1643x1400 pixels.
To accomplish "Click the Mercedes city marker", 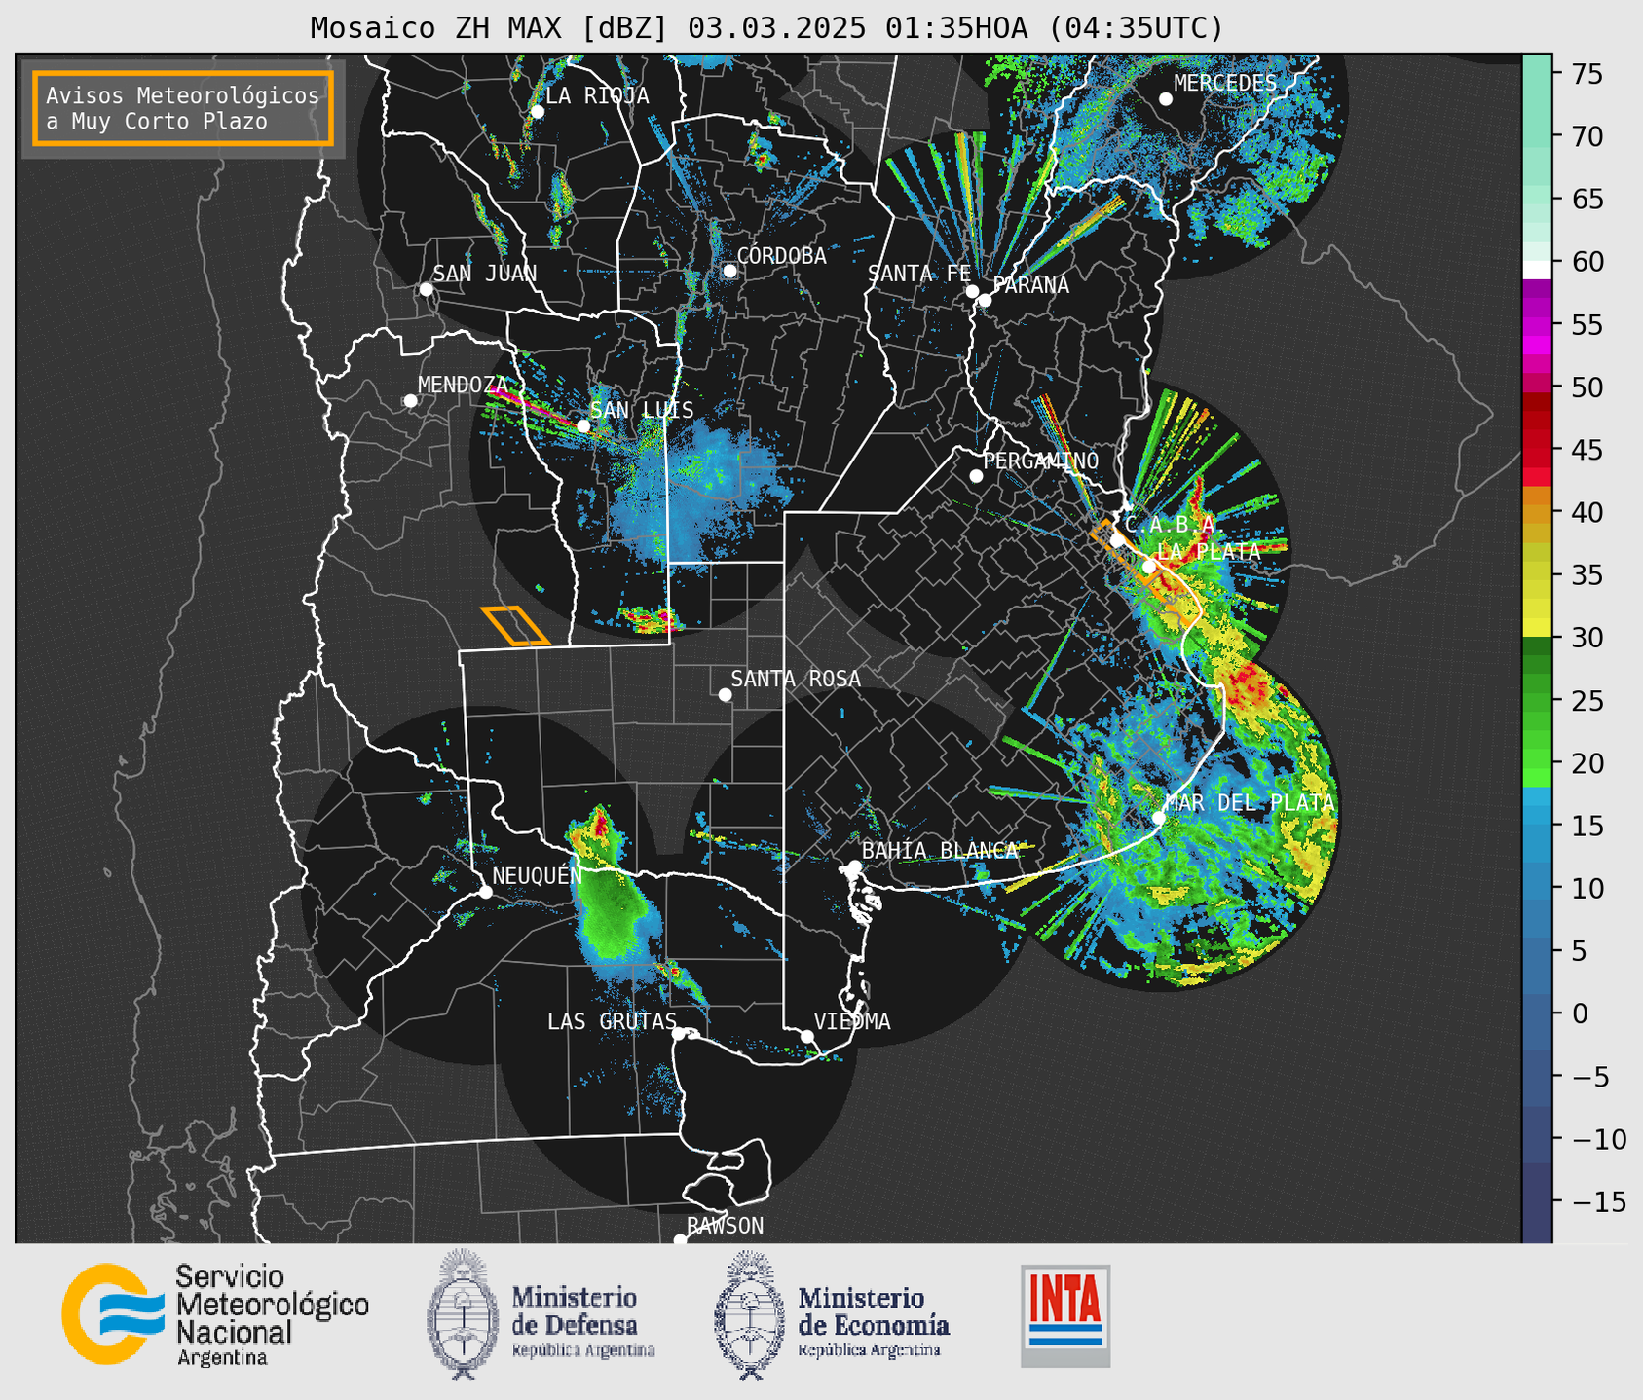I will 1166,99.
